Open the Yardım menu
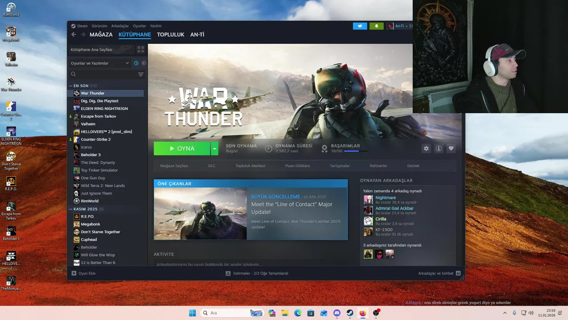The image size is (568, 320). 156,26
